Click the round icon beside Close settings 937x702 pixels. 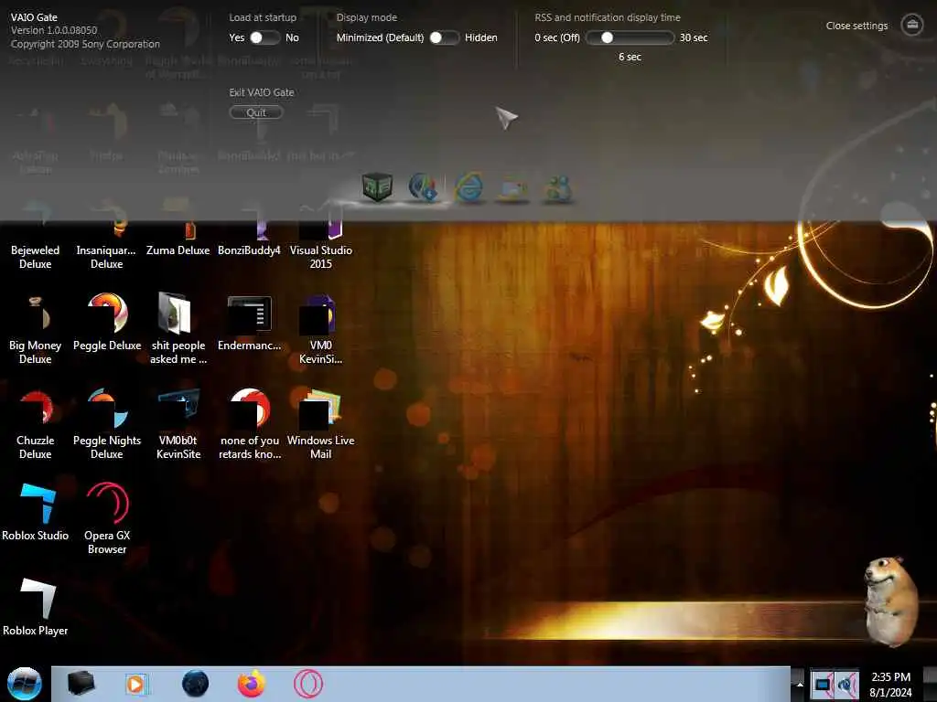(x=912, y=25)
